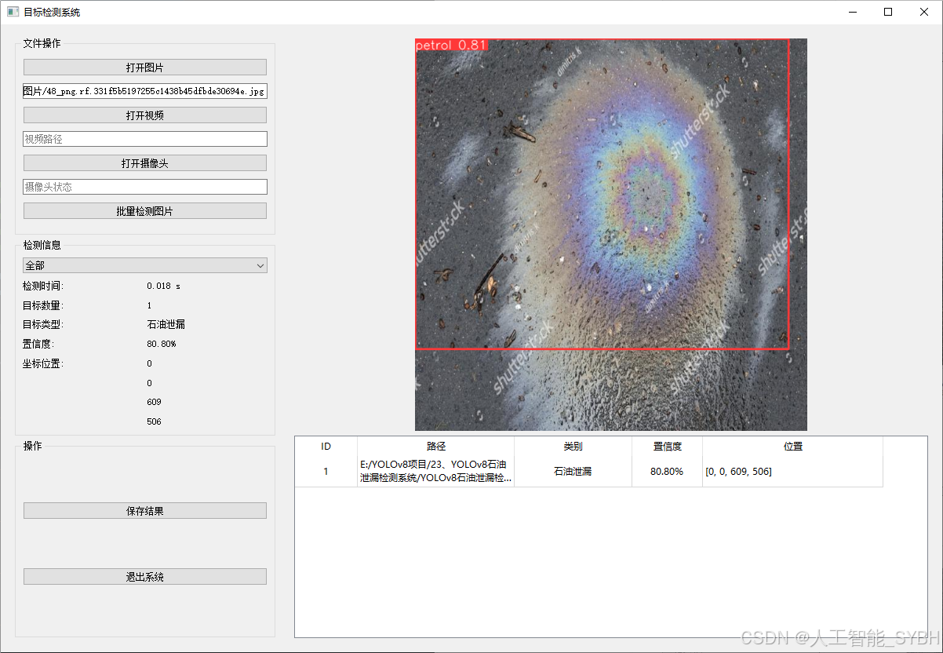
Task: Click the 路径 column header
Action: (436, 446)
